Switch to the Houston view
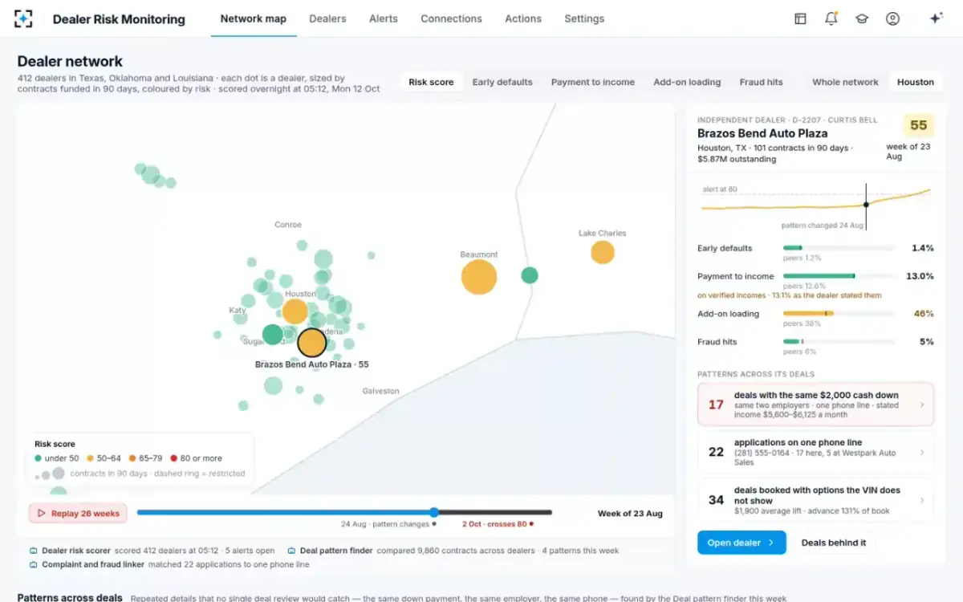The width and height of the screenshot is (963, 602). (916, 82)
